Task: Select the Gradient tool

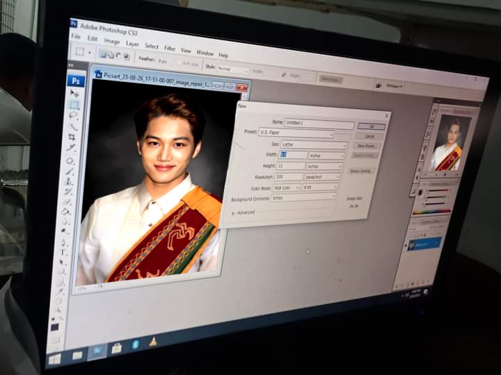Action: 66,212
